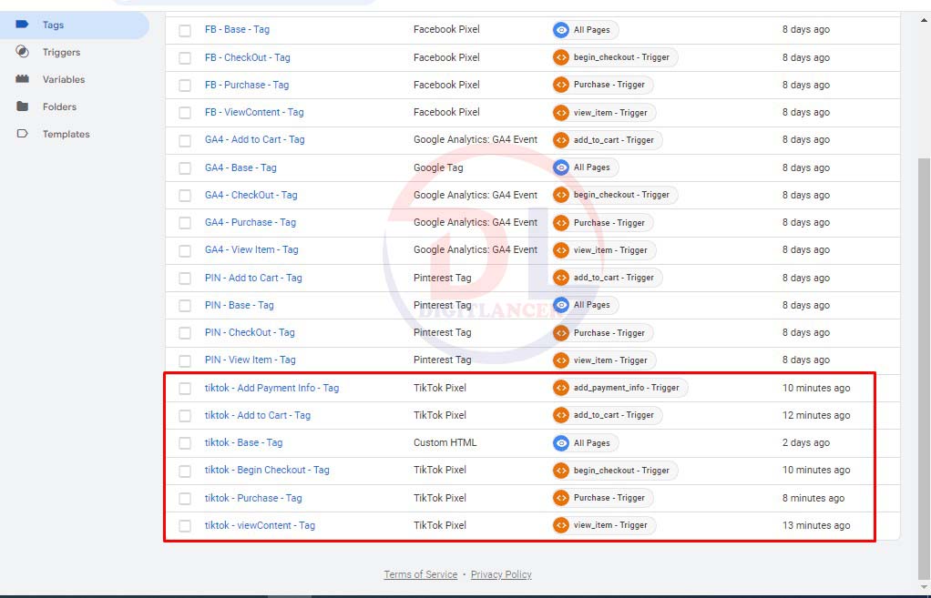Tick the tiktok - Add Payment Info - Tag checkbox
The width and height of the screenshot is (931, 598).
pyautogui.click(x=185, y=389)
